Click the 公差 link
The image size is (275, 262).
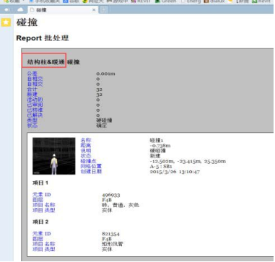[x=32, y=74]
